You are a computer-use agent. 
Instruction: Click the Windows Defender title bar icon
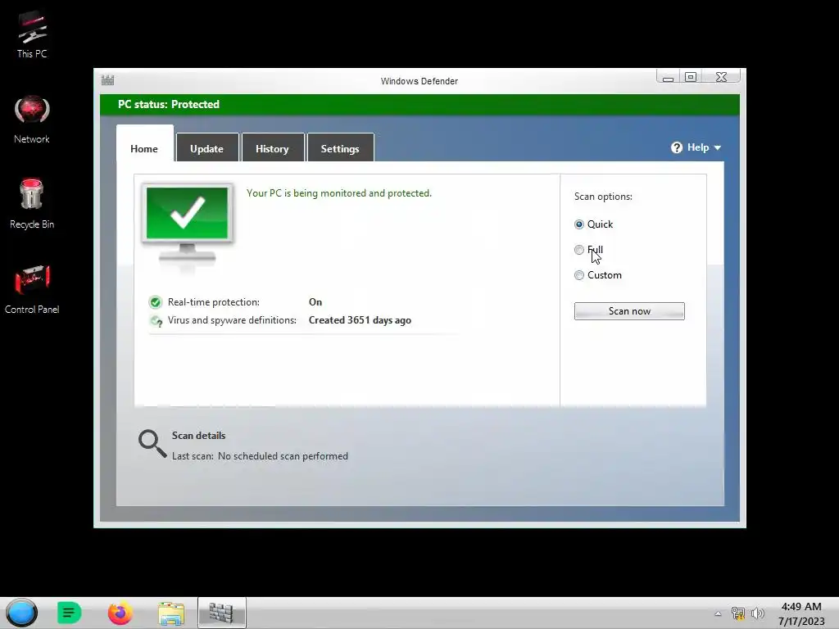(107, 80)
